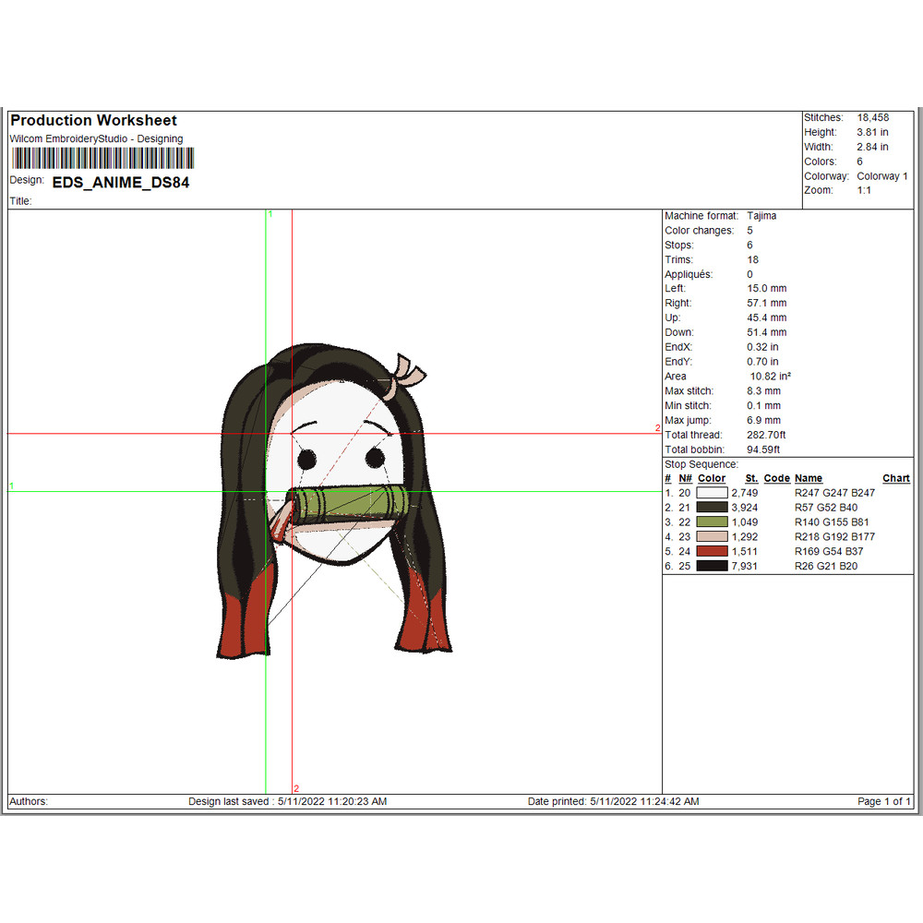Select the red swatch for thread 24
The width and height of the screenshot is (923, 923).
click(713, 551)
